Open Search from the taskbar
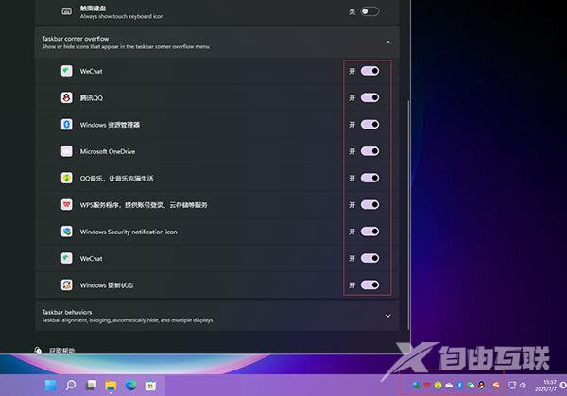The width and height of the screenshot is (567, 396). tap(71, 386)
